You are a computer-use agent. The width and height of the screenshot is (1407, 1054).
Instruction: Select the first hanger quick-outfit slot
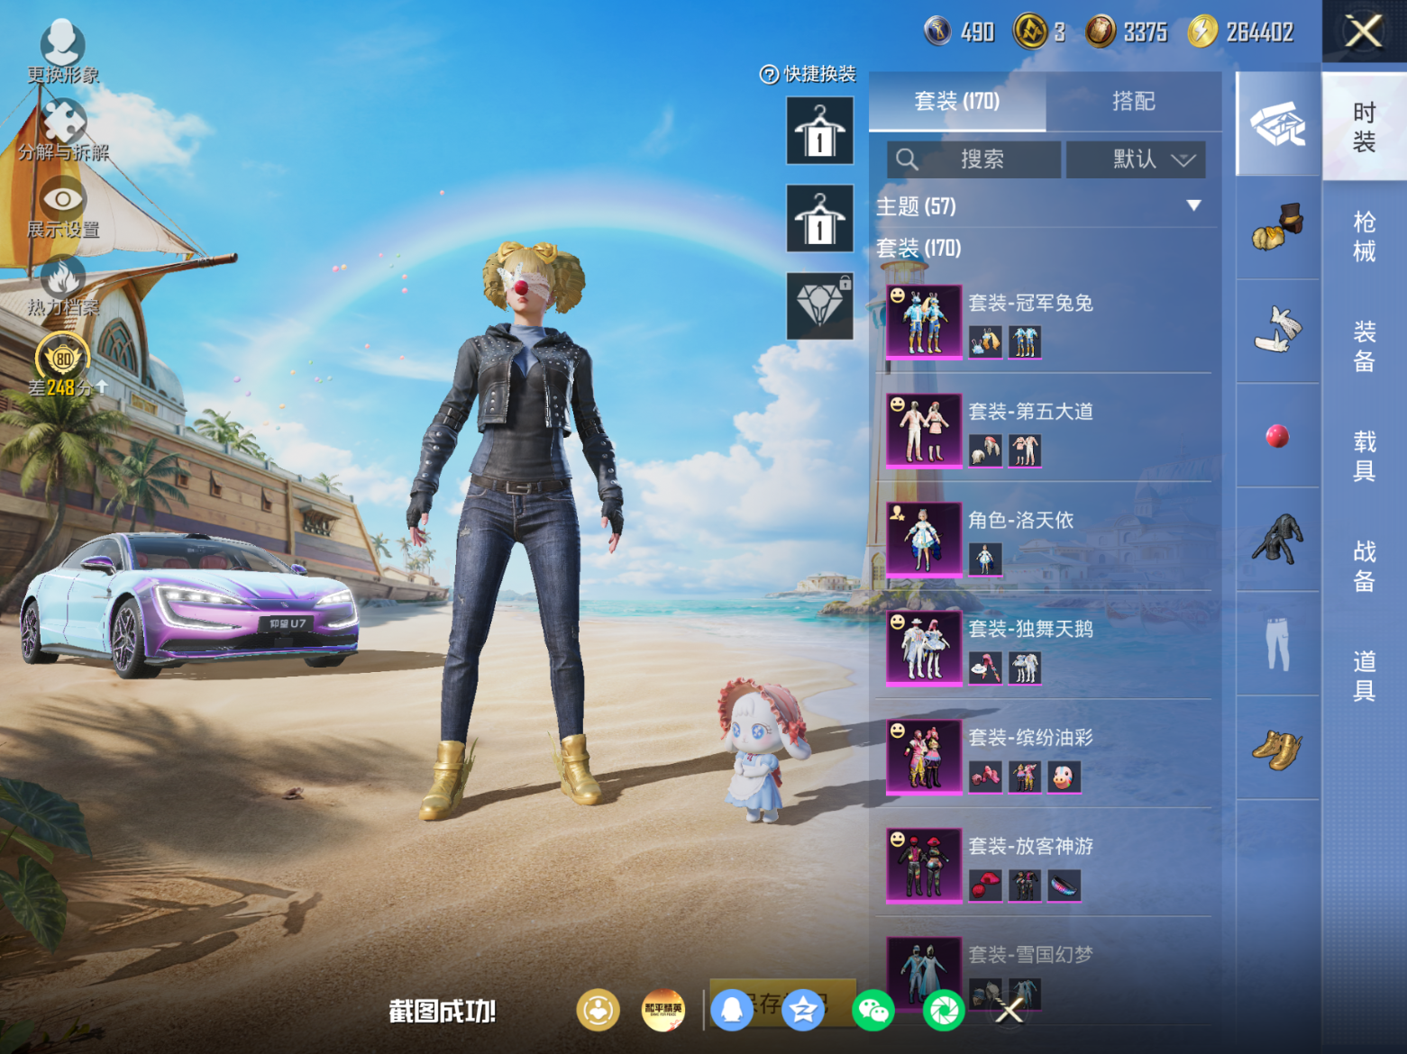(x=819, y=131)
